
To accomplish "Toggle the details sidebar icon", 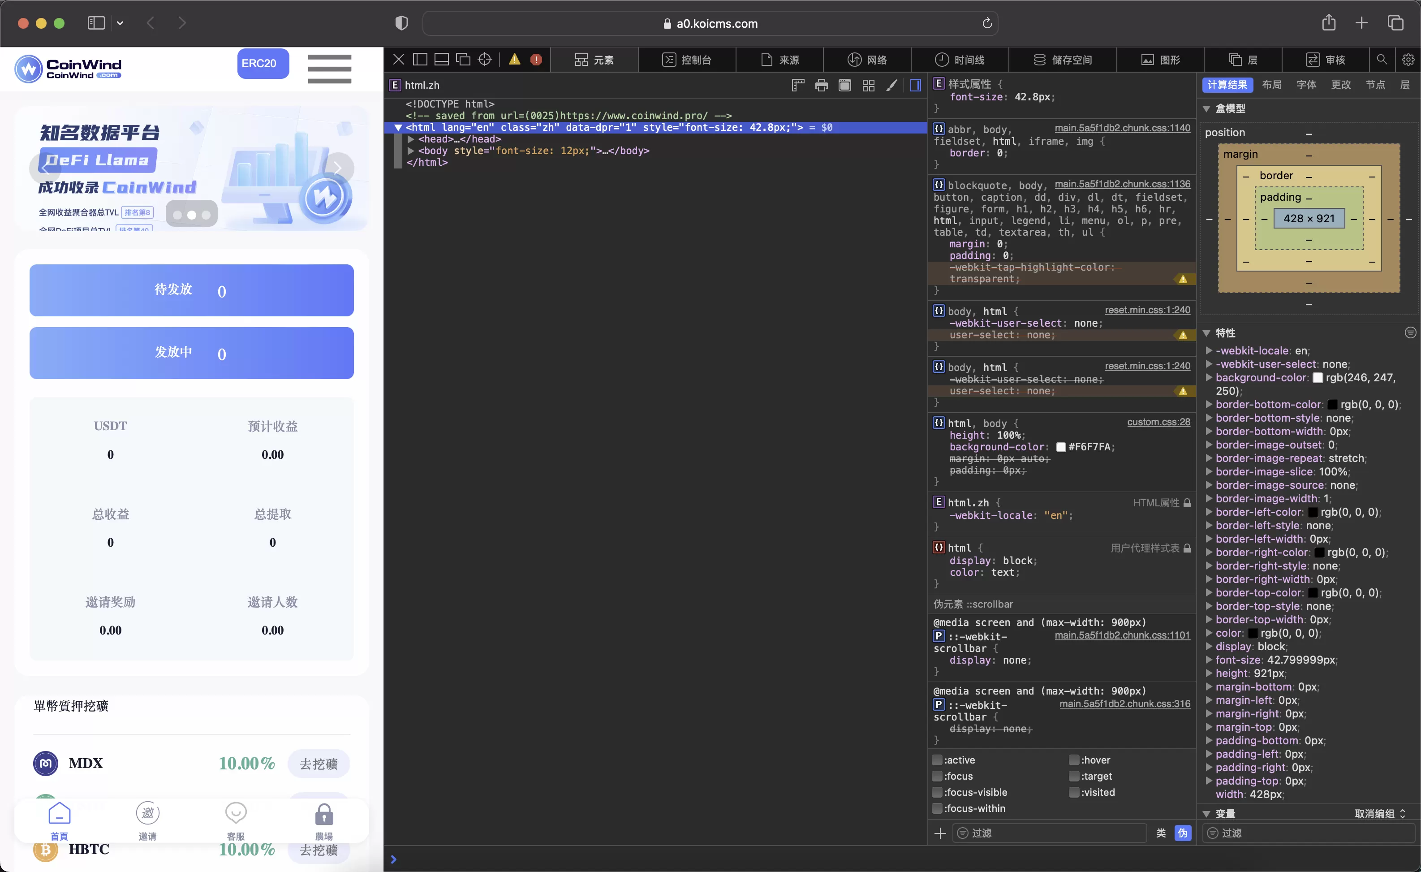I will pyautogui.click(x=915, y=85).
